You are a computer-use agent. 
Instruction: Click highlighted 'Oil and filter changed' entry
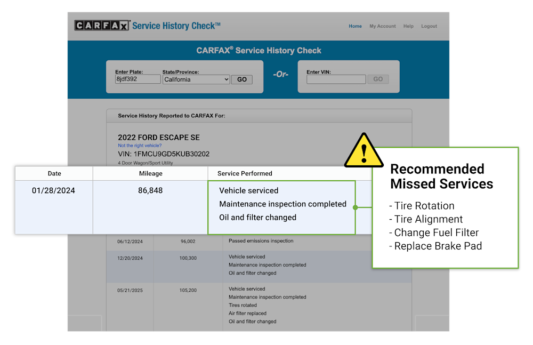pos(257,218)
